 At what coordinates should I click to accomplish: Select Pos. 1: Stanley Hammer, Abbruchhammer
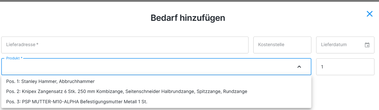(x=50, y=81)
